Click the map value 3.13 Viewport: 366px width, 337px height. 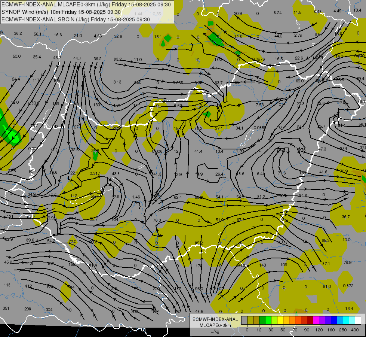point(117,82)
